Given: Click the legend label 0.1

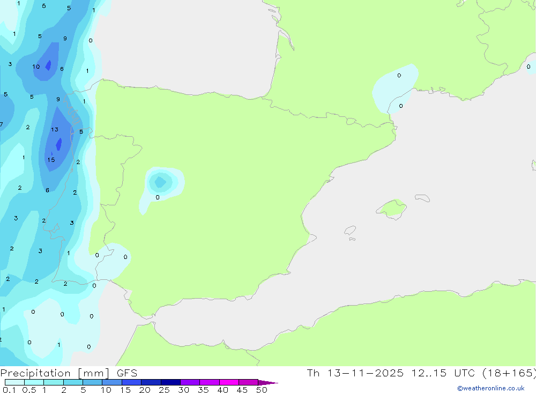Looking at the screenshot, I should click(9, 390).
